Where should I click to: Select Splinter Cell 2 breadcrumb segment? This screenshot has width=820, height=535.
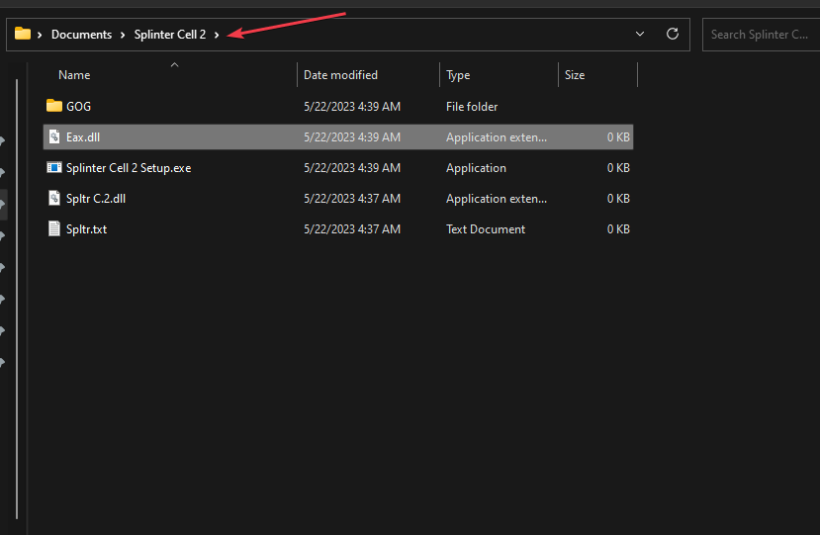[x=170, y=35]
